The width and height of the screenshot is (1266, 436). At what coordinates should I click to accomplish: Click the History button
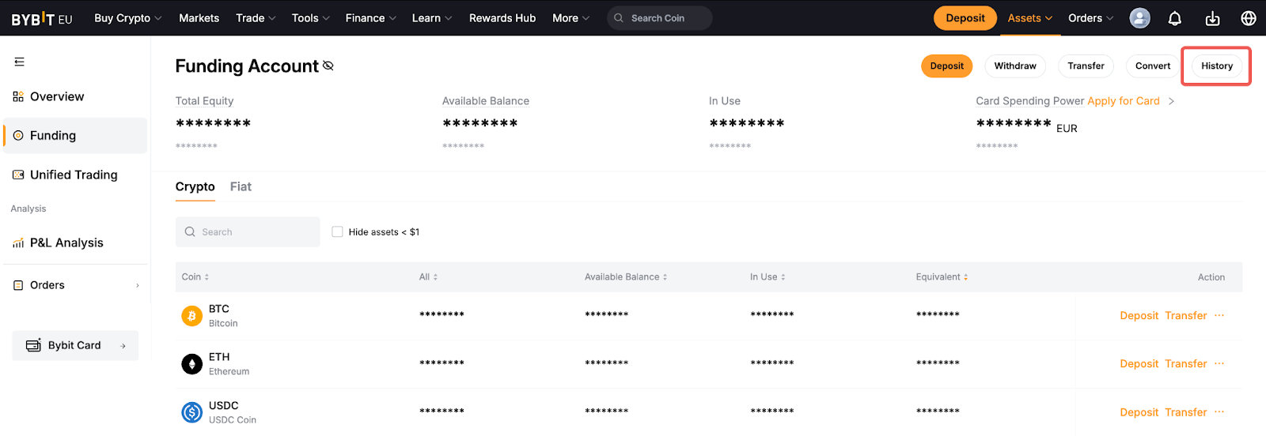(x=1216, y=66)
